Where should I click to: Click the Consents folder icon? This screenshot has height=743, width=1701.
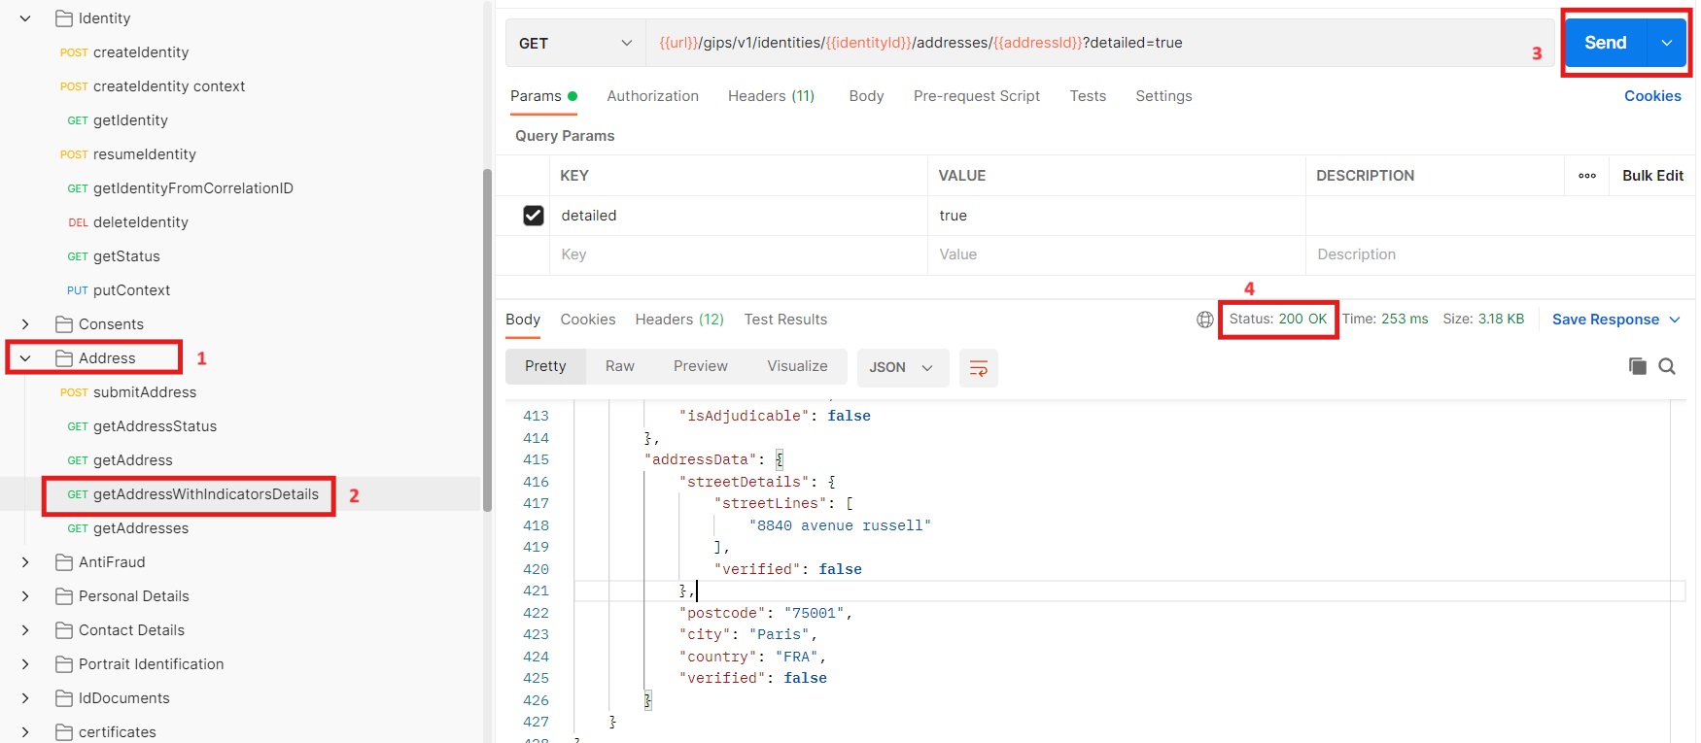(x=64, y=324)
